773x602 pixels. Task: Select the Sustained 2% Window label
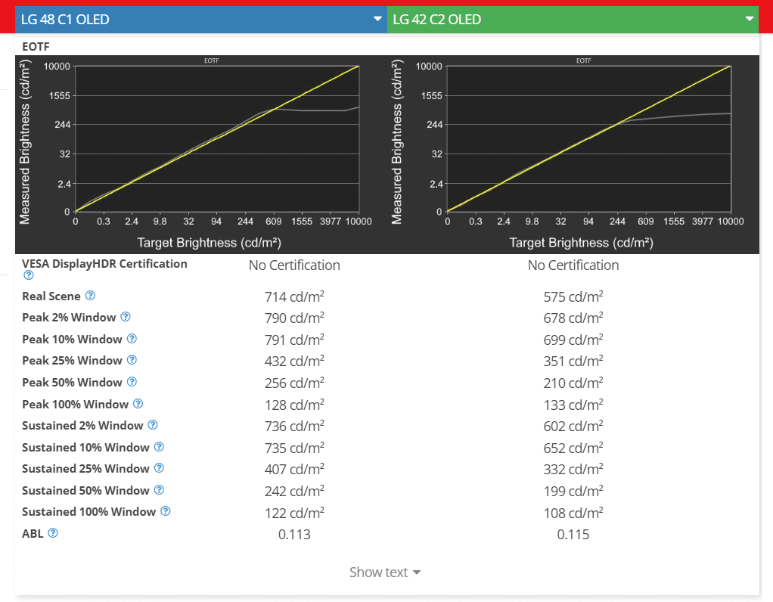[x=83, y=426]
